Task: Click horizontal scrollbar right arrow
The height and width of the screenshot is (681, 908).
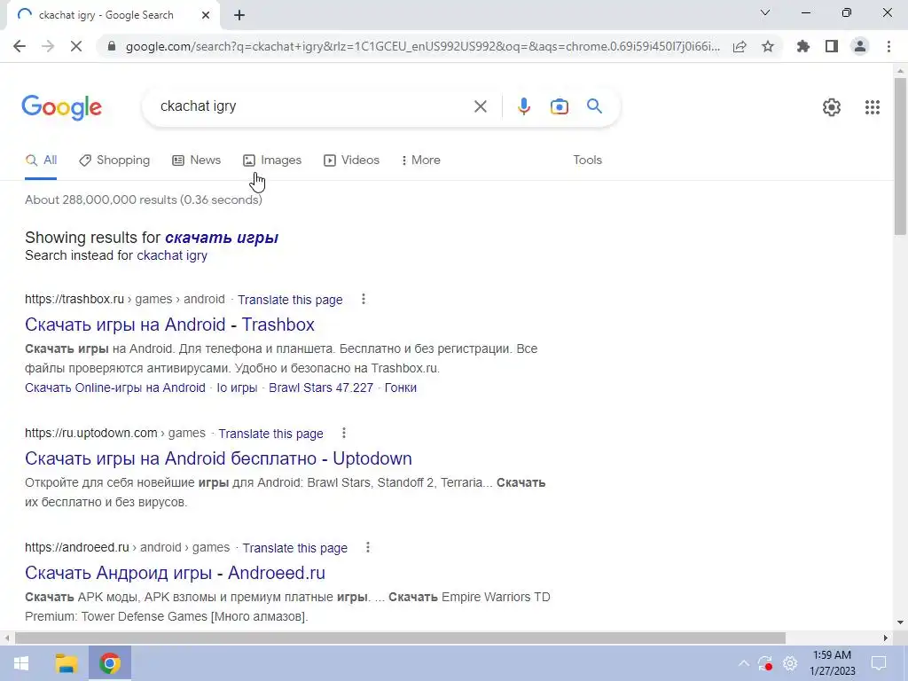Action: coord(886,638)
